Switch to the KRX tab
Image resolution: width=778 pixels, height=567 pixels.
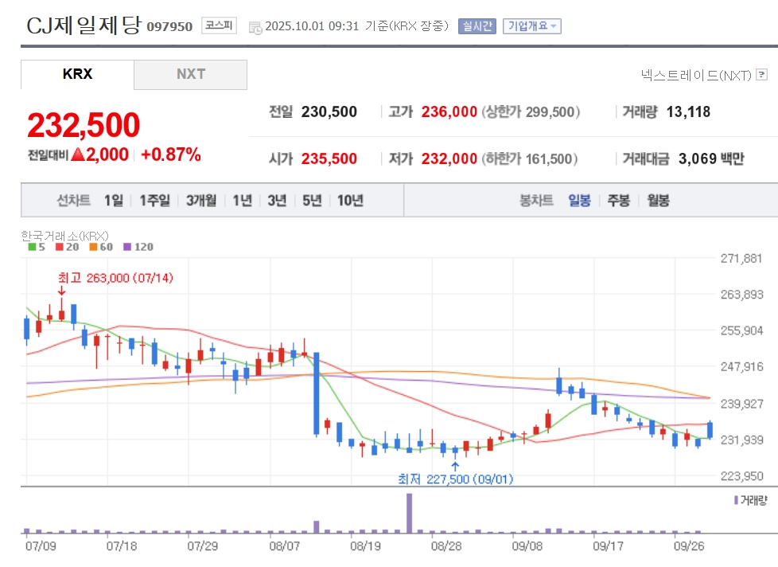click(x=77, y=75)
